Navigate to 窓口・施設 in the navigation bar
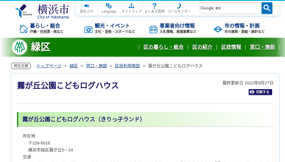Screen dimensions: 285x162 [262, 47]
